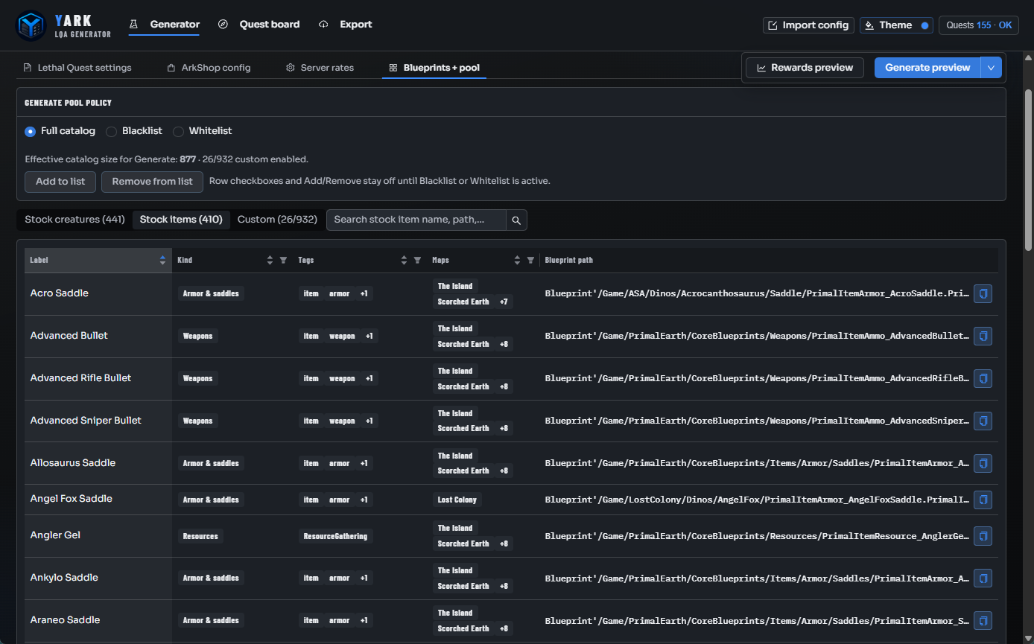Switch to the Stock creatures (441) tab
1034x644 pixels.
[x=74, y=220]
